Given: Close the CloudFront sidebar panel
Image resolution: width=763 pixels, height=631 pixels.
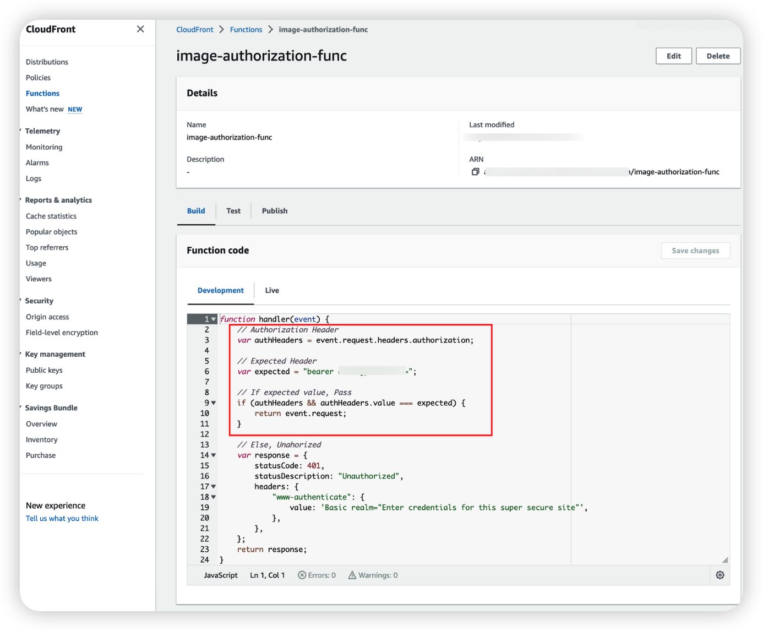Looking at the screenshot, I should point(140,29).
